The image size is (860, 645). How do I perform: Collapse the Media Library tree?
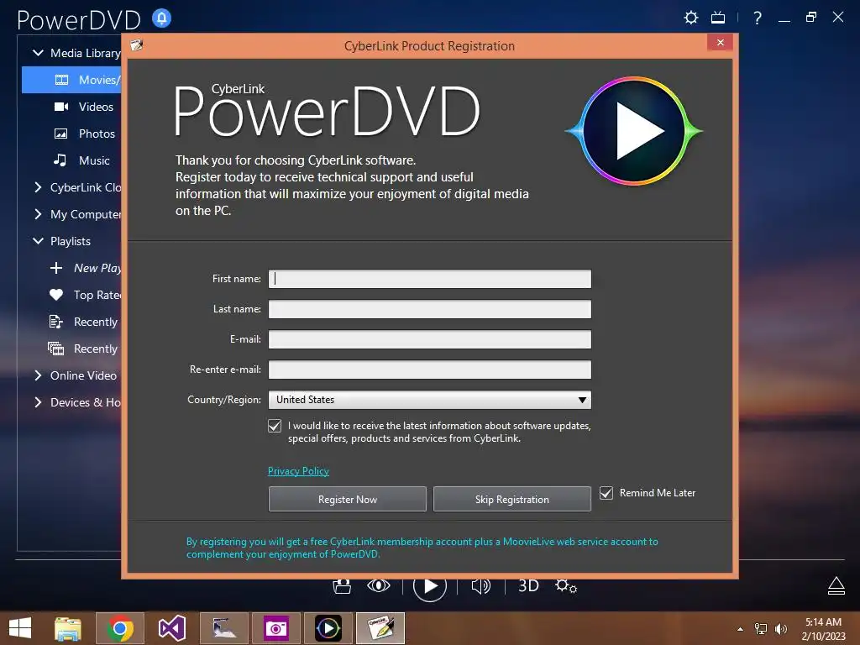38,53
